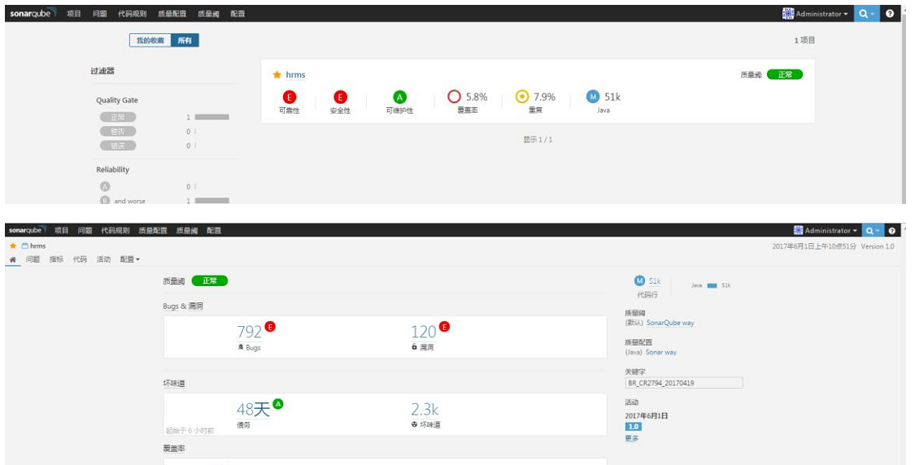
Task: Click the 120 vulnerabilities count link
Action: click(424, 332)
